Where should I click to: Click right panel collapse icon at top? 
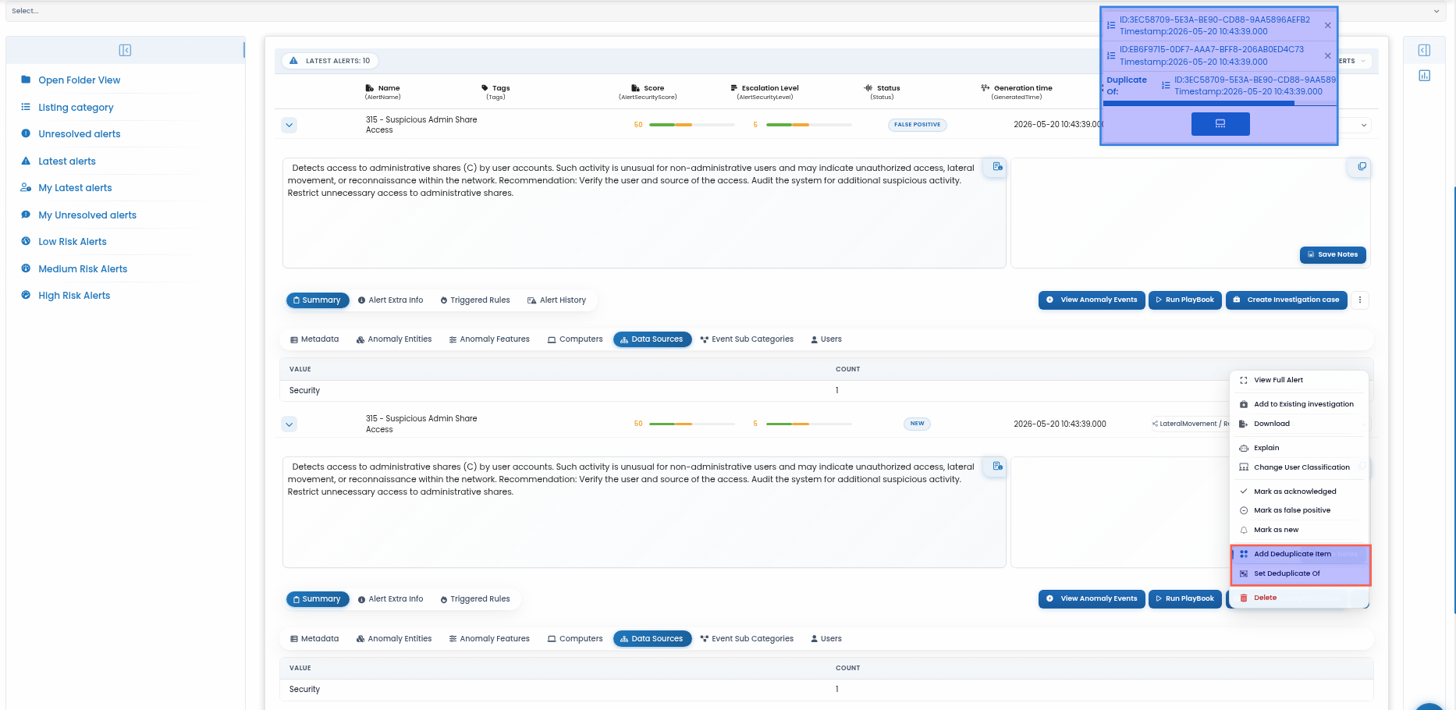[1424, 50]
